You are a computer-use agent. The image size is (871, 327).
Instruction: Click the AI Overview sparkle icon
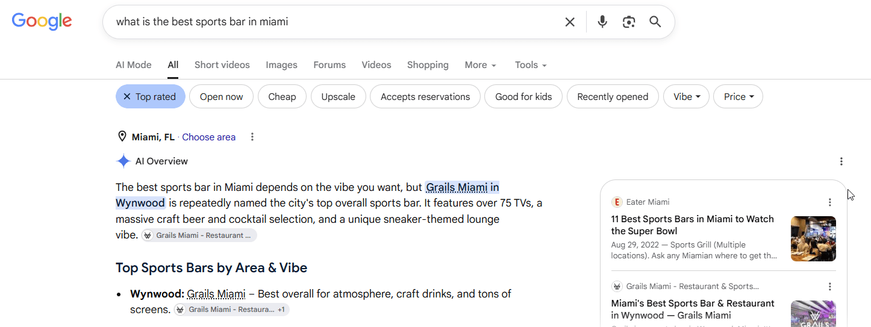click(x=123, y=161)
